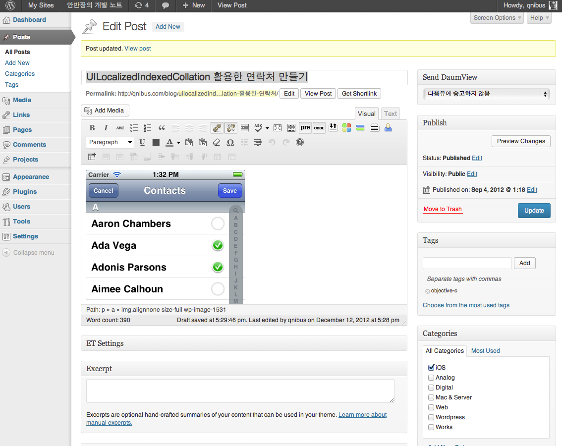The height and width of the screenshot is (446, 562).
Task: Switch to Most Used categories tab
Action: (x=485, y=351)
